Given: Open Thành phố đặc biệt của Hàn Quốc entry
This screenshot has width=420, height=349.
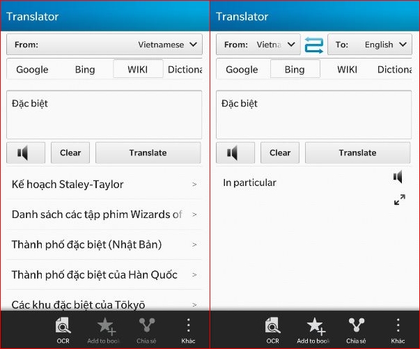Looking at the screenshot, I should [104, 274].
